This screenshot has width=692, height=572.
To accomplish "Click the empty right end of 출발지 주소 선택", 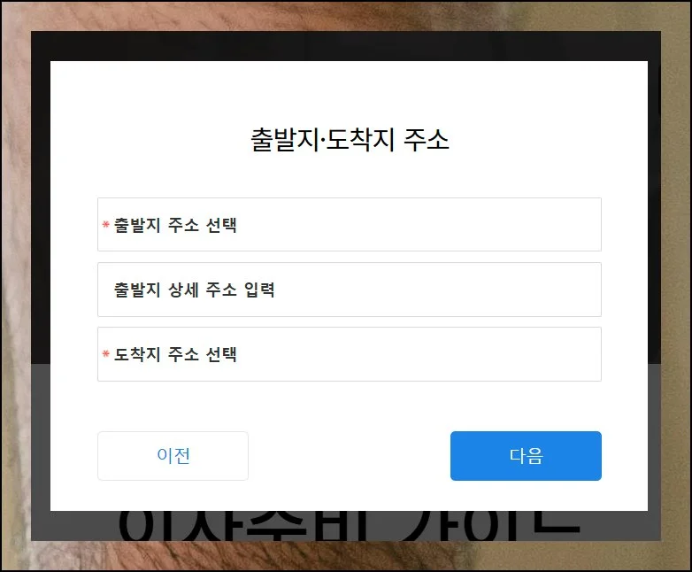I will point(529,224).
